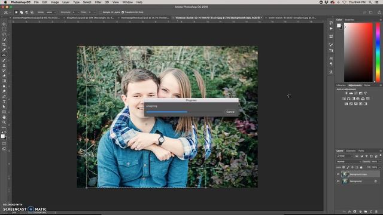This screenshot has height=215, width=383.
Task: Switch to the Channels panel tab
Action: coord(351,150)
